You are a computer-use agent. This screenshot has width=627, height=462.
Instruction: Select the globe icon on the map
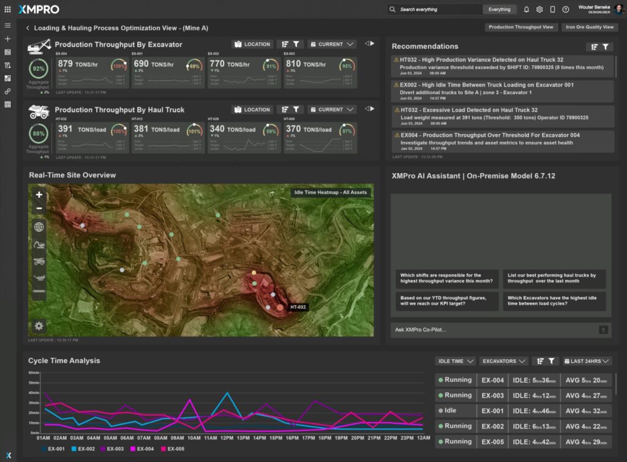(x=39, y=228)
